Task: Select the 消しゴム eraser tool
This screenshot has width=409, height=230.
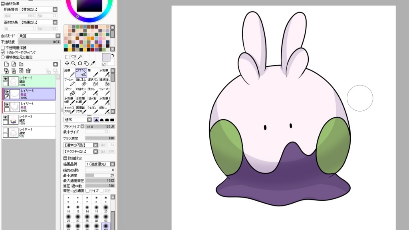Action: (x=81, y=82)
